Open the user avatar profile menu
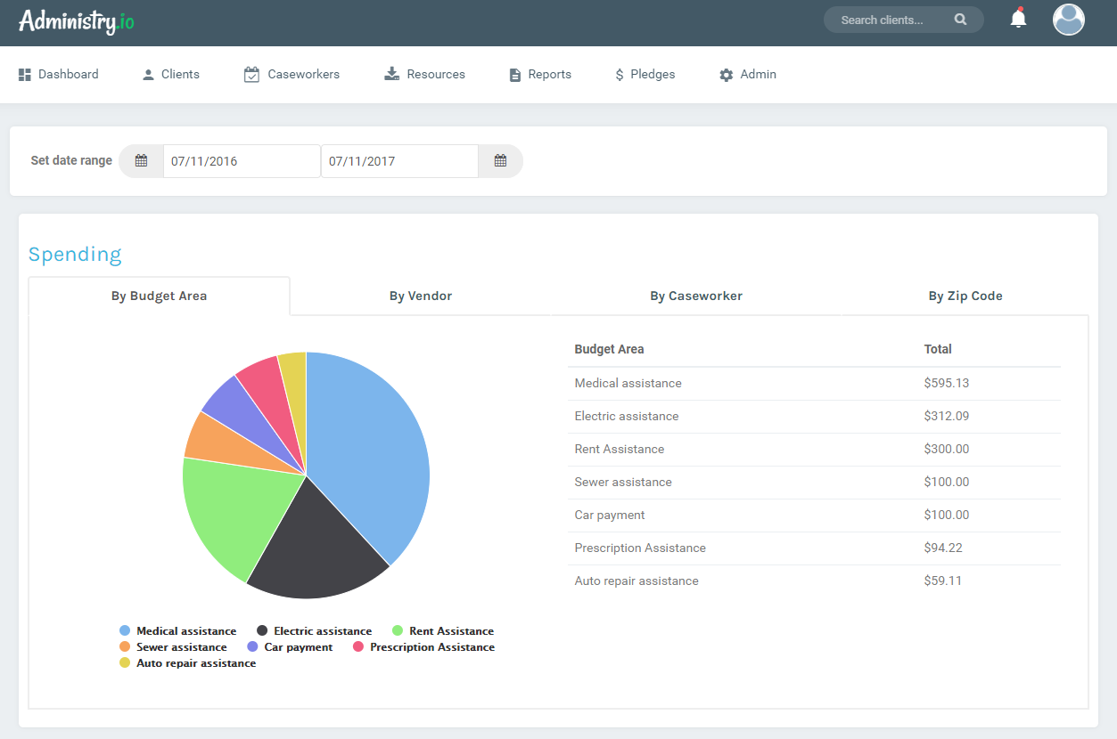The width and height of the screenshot is (1117, 739). tap(1068, 20)
